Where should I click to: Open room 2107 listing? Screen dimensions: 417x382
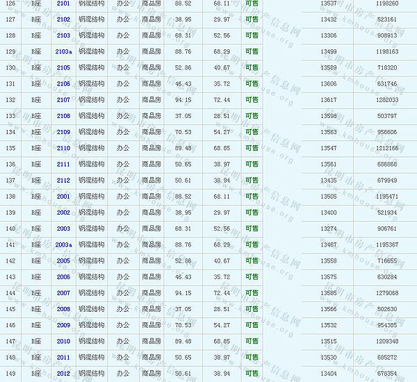pos(63,100)
